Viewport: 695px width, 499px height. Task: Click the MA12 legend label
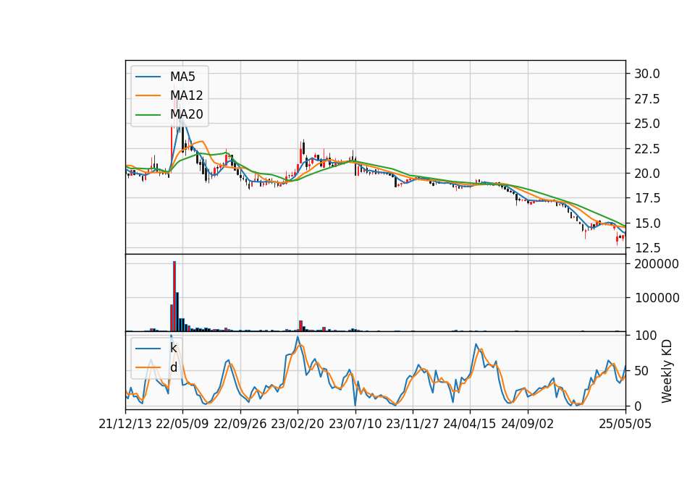(x=186, y=95)
